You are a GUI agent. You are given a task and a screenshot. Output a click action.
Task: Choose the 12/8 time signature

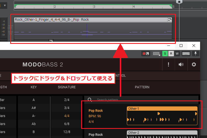[x=67, y=132]
